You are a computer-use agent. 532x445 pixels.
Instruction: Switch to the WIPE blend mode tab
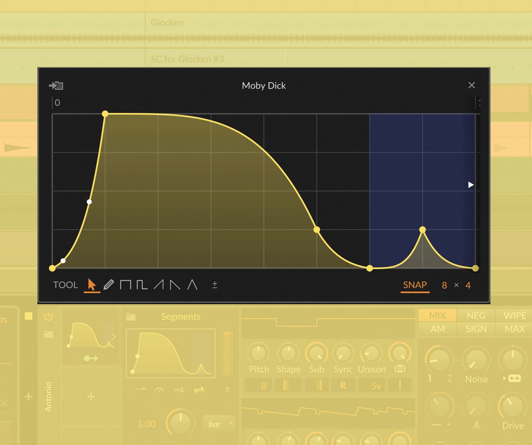514,315
